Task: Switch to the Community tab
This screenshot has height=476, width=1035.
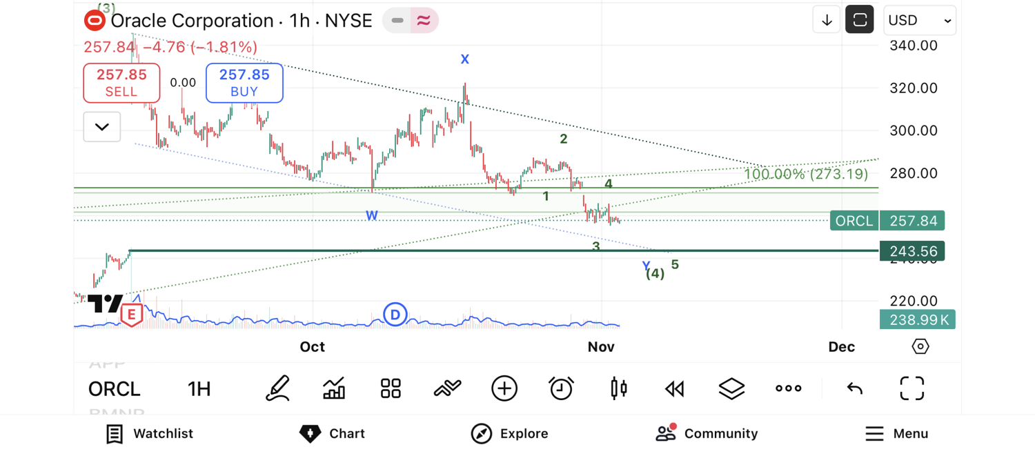Action: 707,433
